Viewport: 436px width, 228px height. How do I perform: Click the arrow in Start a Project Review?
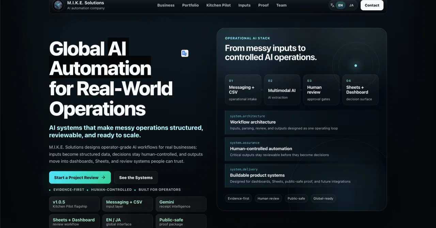[x=104, y=178]
